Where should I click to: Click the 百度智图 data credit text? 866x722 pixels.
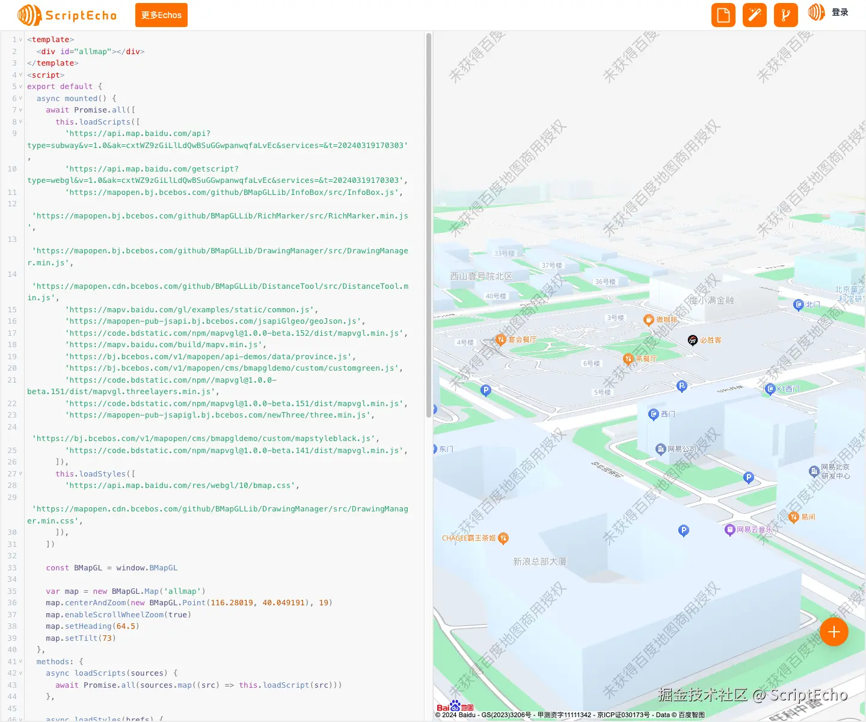692,715
